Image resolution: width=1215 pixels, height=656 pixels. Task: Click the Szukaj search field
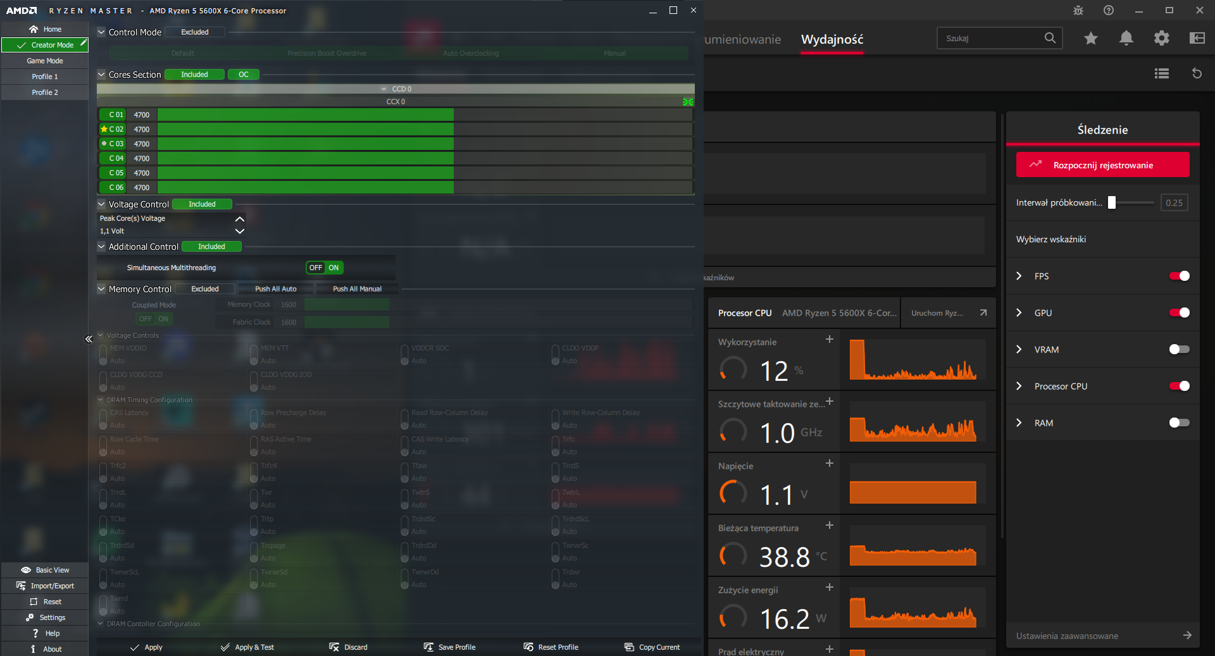coord(990,39)
